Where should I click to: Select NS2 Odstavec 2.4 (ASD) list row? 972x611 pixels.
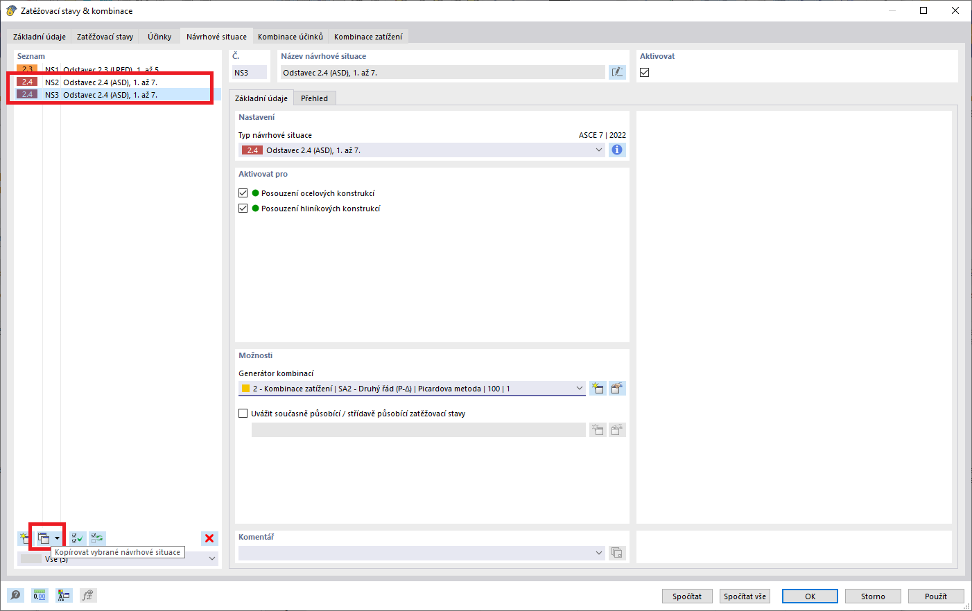point(118,82)
